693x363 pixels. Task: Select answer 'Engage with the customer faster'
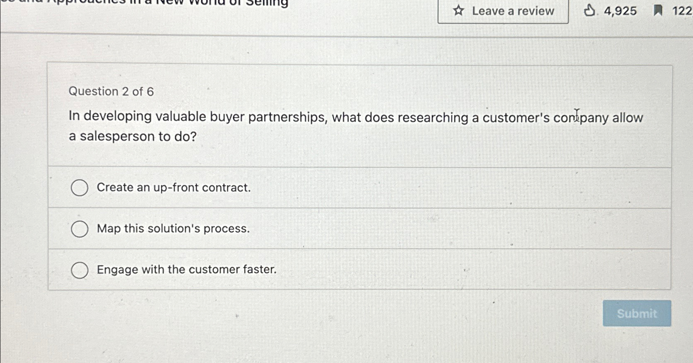(80, 270)
